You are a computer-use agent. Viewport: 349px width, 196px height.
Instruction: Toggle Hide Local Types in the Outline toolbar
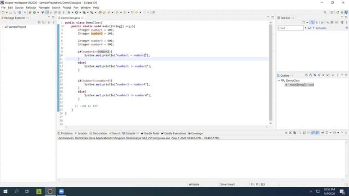[328, 75]
